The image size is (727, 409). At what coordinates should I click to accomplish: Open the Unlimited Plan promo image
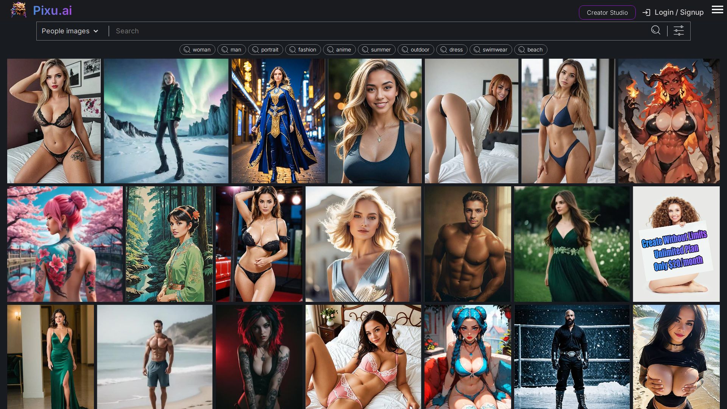pyautogui.click(x=676, y=244)
